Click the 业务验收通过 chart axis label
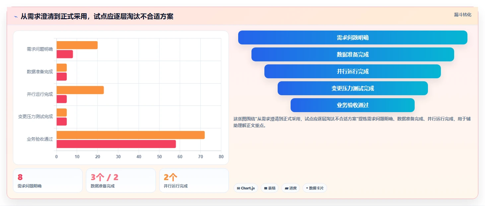The image size is (485, 206). [40, 139]
